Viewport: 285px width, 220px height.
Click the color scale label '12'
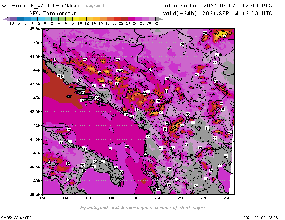[87, 23]
